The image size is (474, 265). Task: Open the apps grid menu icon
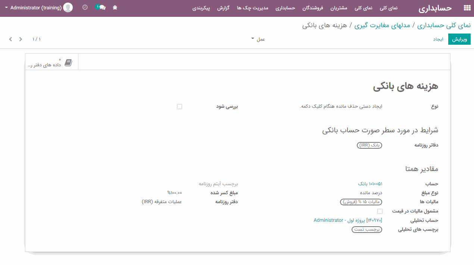467,8
